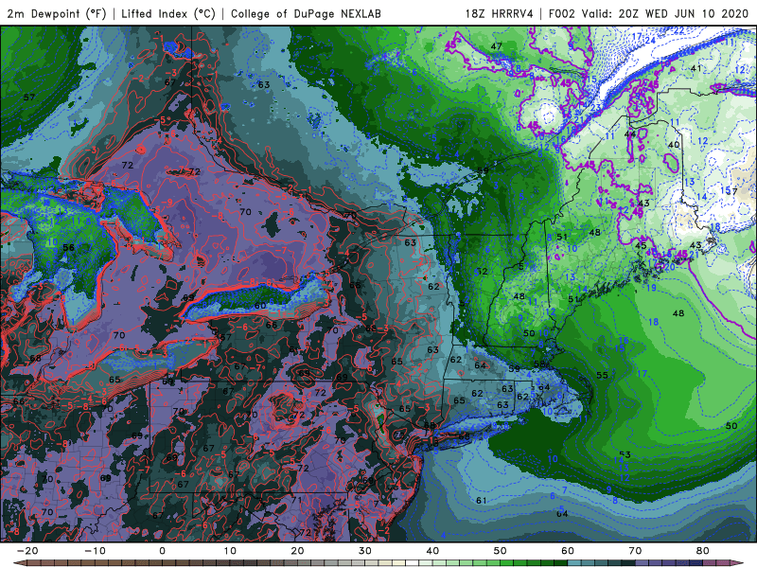Click the '0' label on color scale
Screen dimensions: 757x568
[x=162, y=551]
